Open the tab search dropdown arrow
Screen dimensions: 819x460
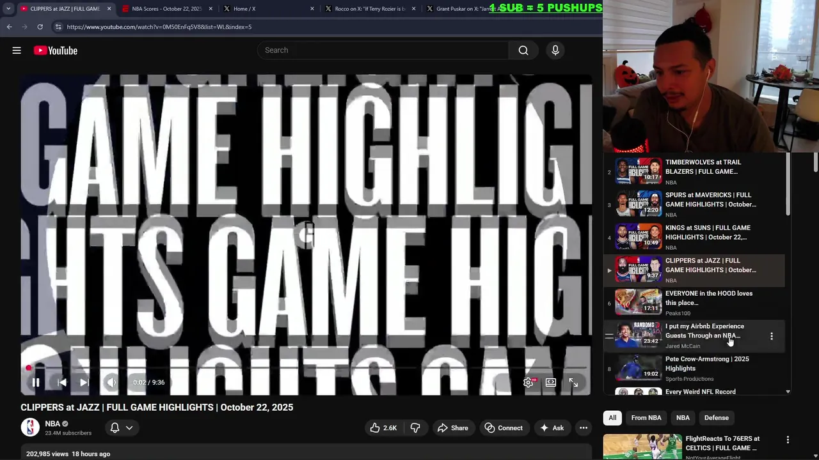point(8,9)
